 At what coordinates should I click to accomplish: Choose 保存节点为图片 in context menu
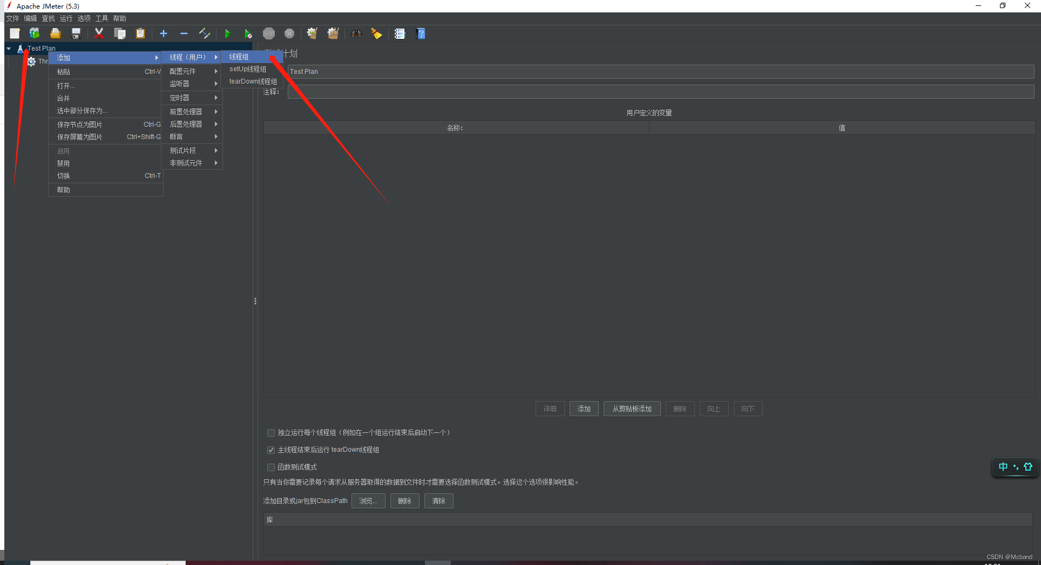(106, 125)
